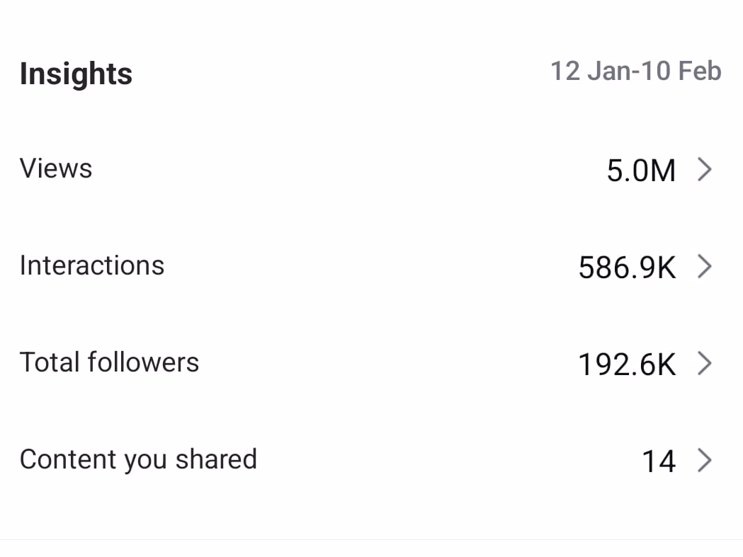Click the word 'Total' in Total followers
The width and height of the screenshot is (743, 557).
point(50,362)
